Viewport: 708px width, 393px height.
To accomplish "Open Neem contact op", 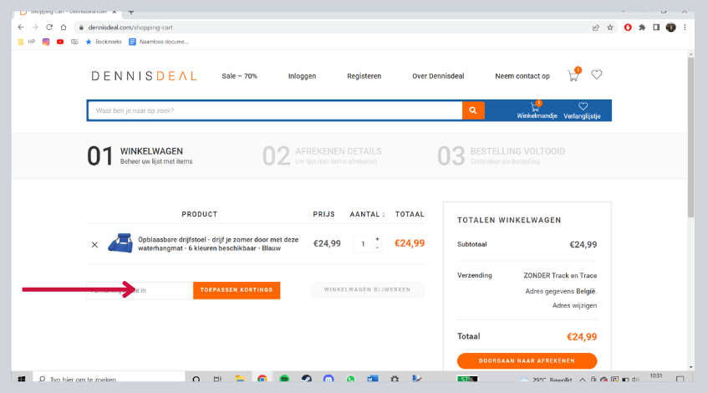I will [x=522, y=76].
